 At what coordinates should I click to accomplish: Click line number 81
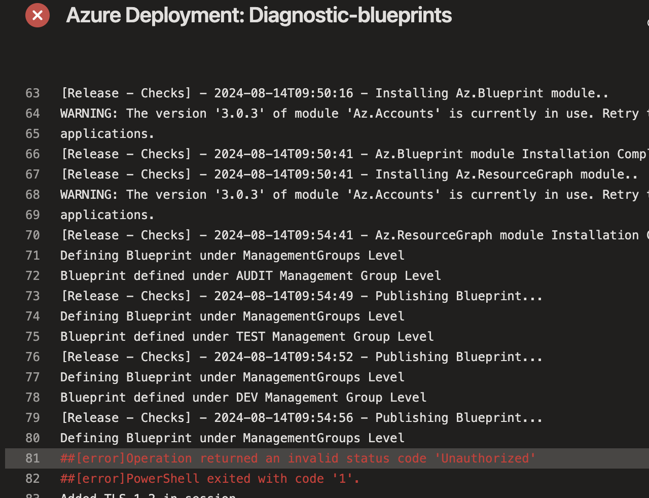pos(32,458)
